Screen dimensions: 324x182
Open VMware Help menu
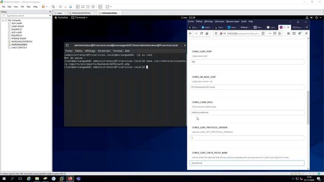coord(35,7)
